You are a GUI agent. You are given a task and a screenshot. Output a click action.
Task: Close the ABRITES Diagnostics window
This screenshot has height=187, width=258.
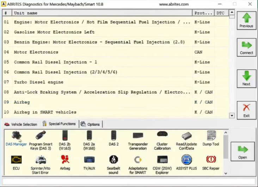pyautogui.click(x=250, y=4)
